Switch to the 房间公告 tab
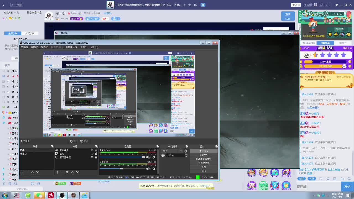Screen dimensions: 354x199 tap(30, 33)
